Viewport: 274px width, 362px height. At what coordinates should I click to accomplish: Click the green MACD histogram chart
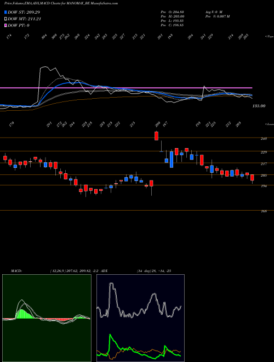coord(47,318)
